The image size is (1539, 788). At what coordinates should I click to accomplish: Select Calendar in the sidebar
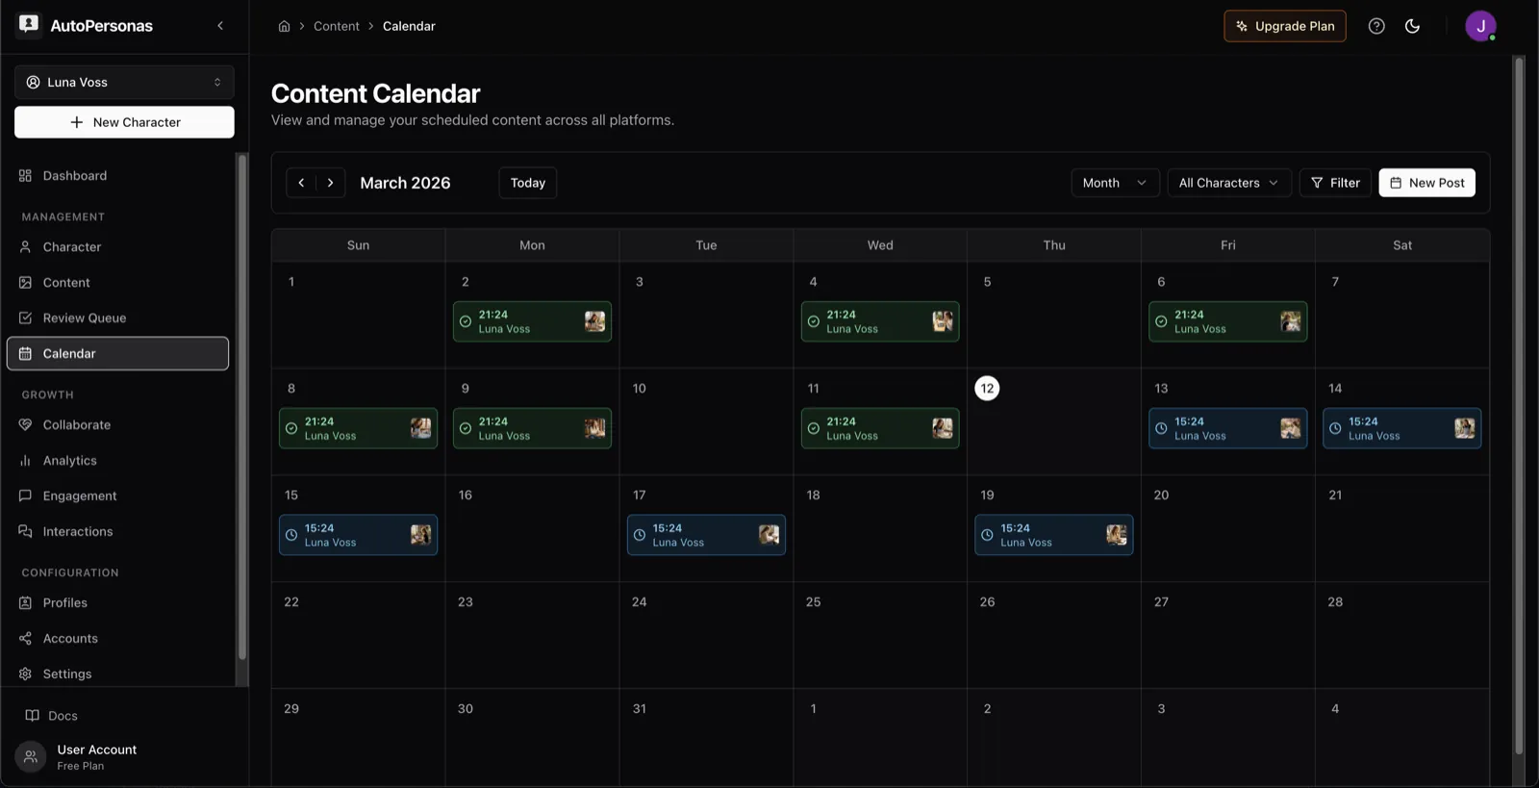pyautogui.click(x=117, y=353)
